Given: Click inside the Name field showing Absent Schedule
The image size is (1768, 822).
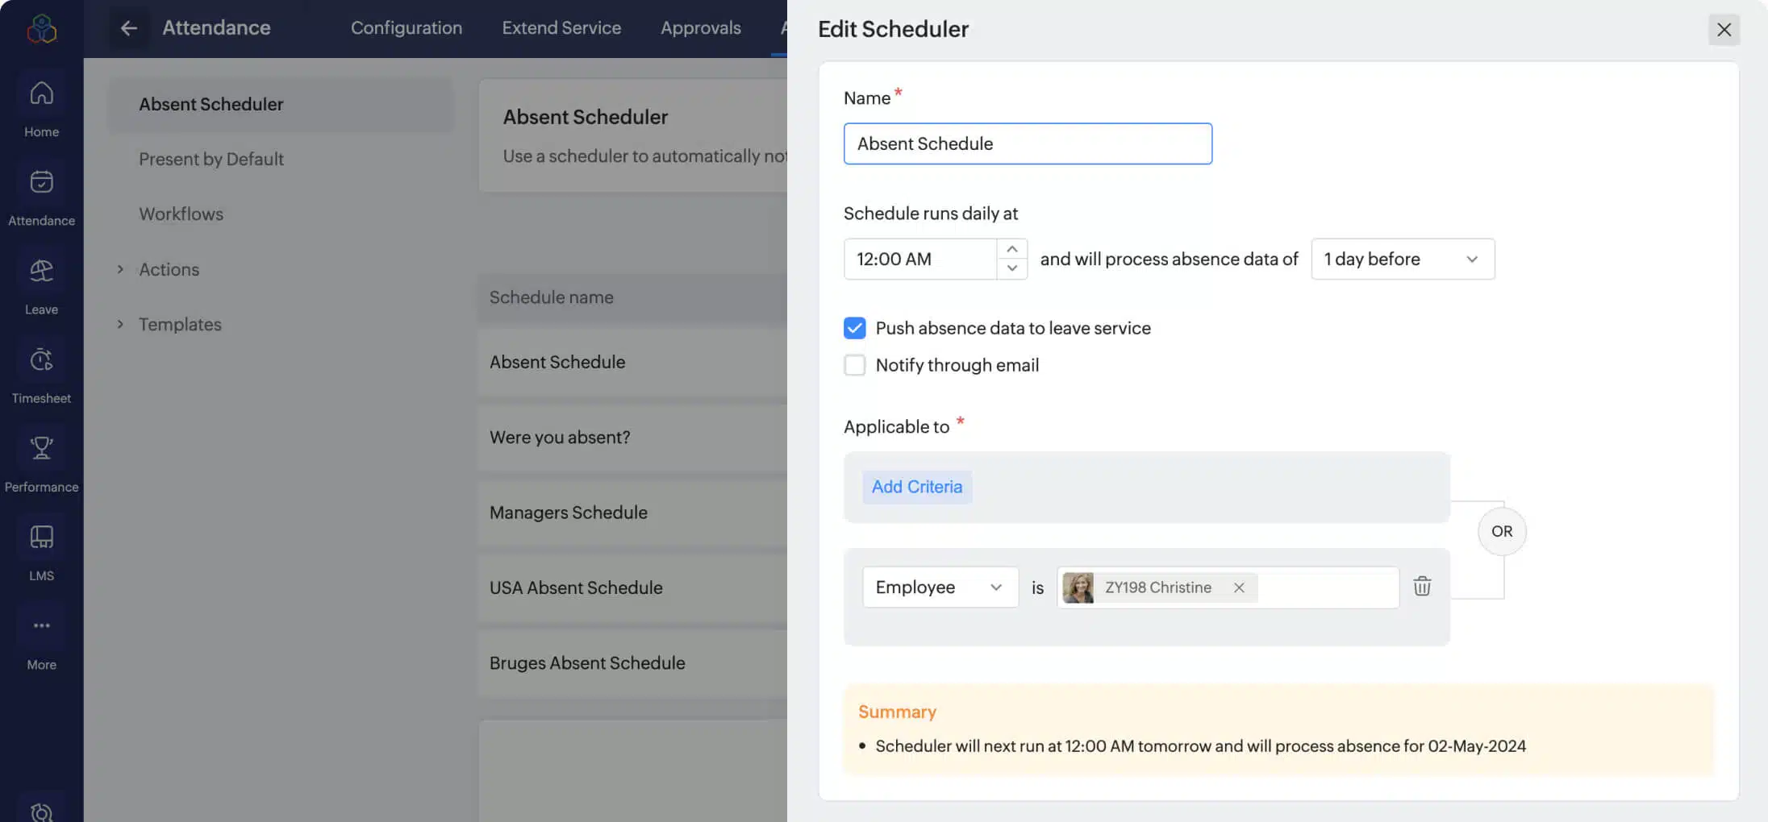Looking at the screenshot, I should click(x=1028, y=143).
